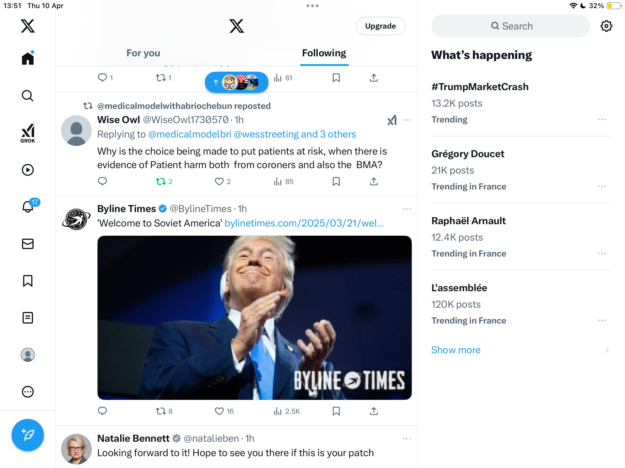The width and height of the screenshot is (625, 468).
Task: Click the Upgrade button
Action: (380, 26)
